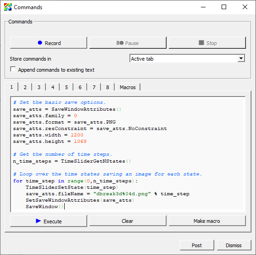256x255 pixels.
Task: Click the line save_atts.family = 0
Action: click(x=45, y=116)
